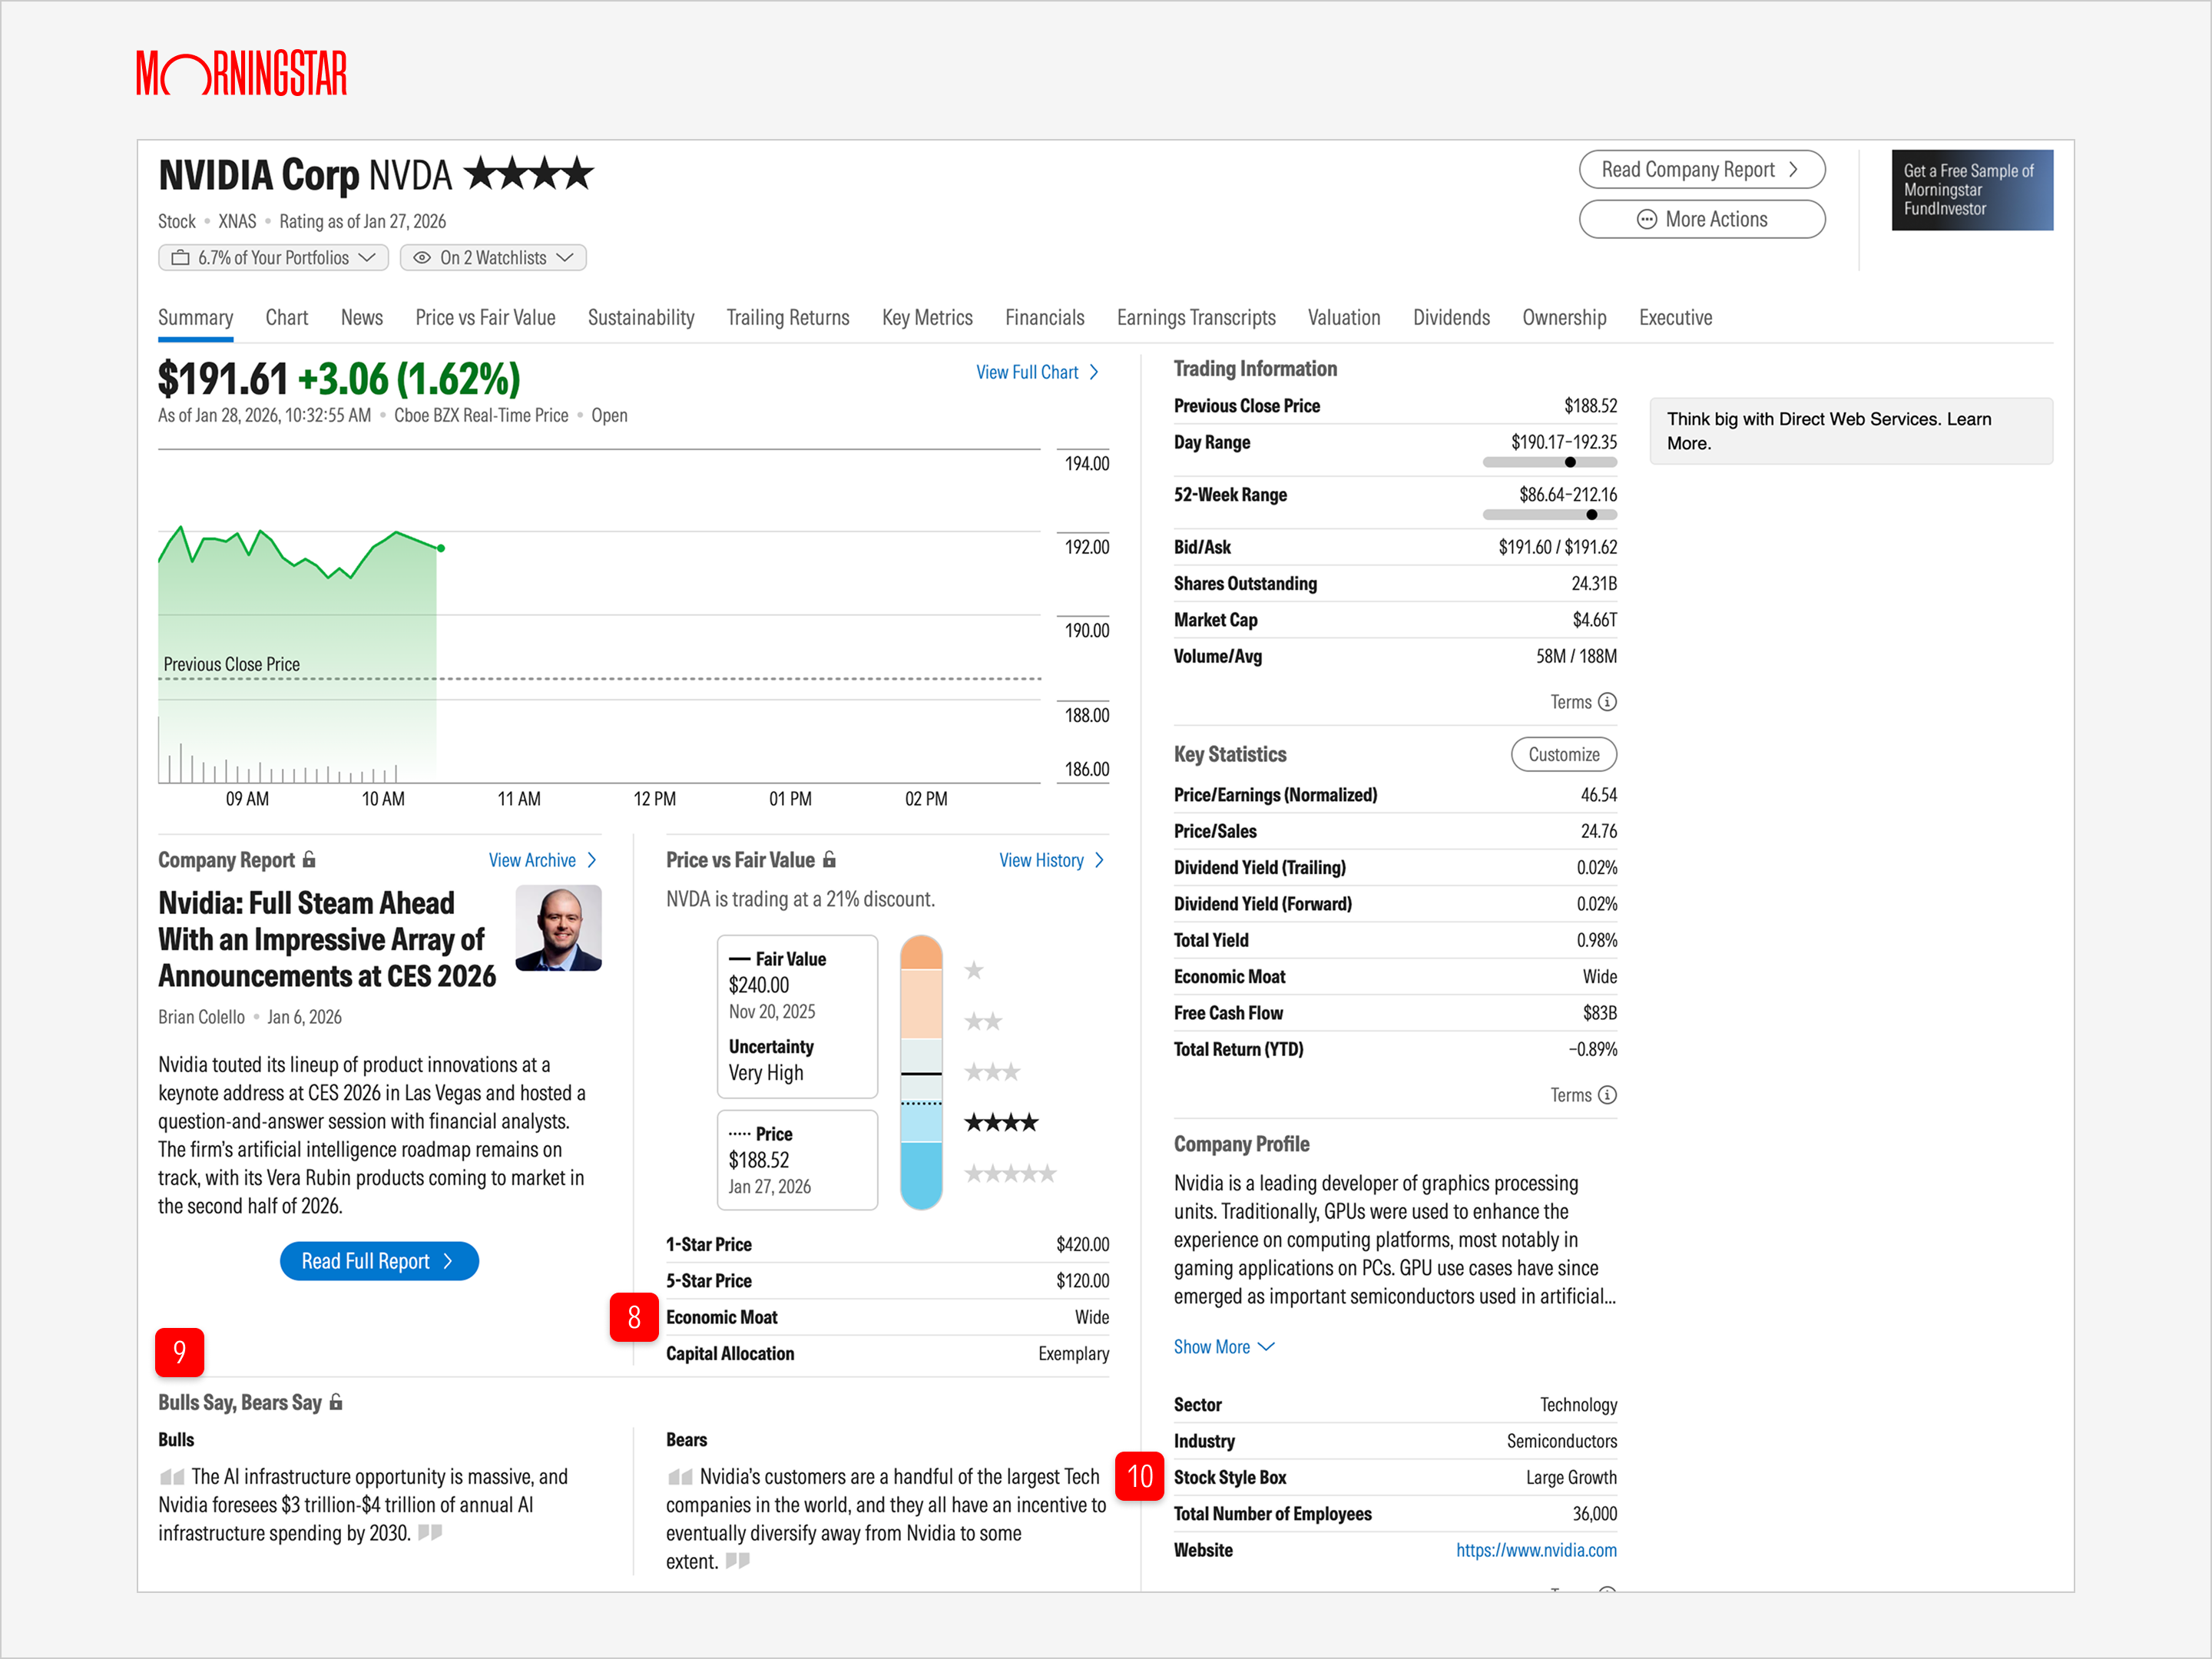This screenshot has height=1659, width=2212.
Task: Open the 6.7% of Your Portfolios dropdown
Action: 273,258
